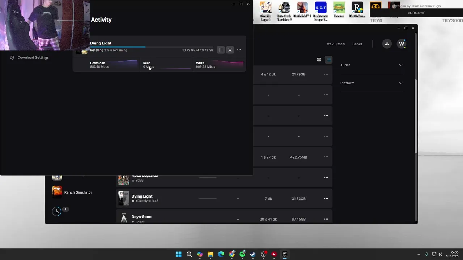
Task: Open Epic Games Launcher taskbar icon
Action: pos(285,254)
